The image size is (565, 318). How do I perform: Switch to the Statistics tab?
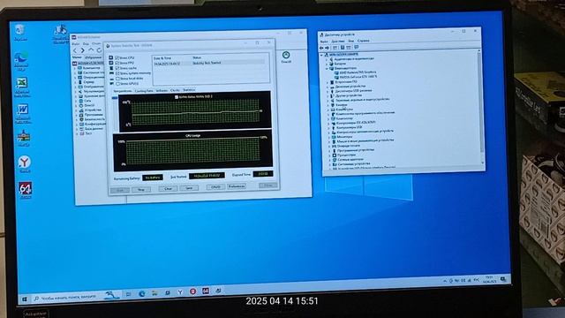189,90
